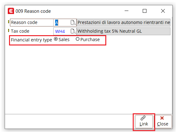Click the Reason code field label

coord(24,22)
